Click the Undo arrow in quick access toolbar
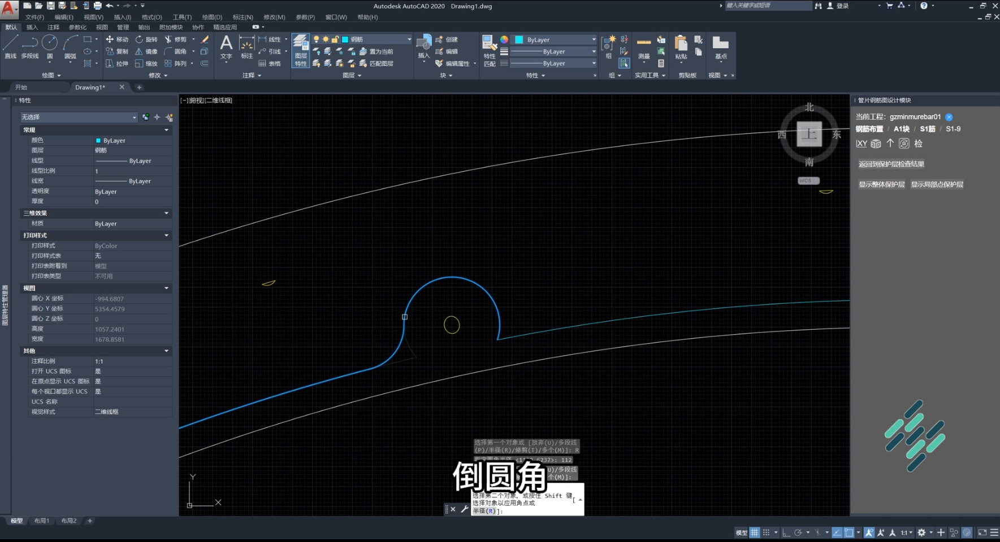The height and width of the screenshot is (542, 1000). pyautogui.click(x=110, y=6)
